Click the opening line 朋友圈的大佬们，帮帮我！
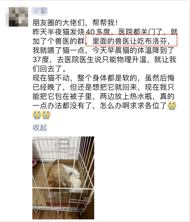 [75, 23]
